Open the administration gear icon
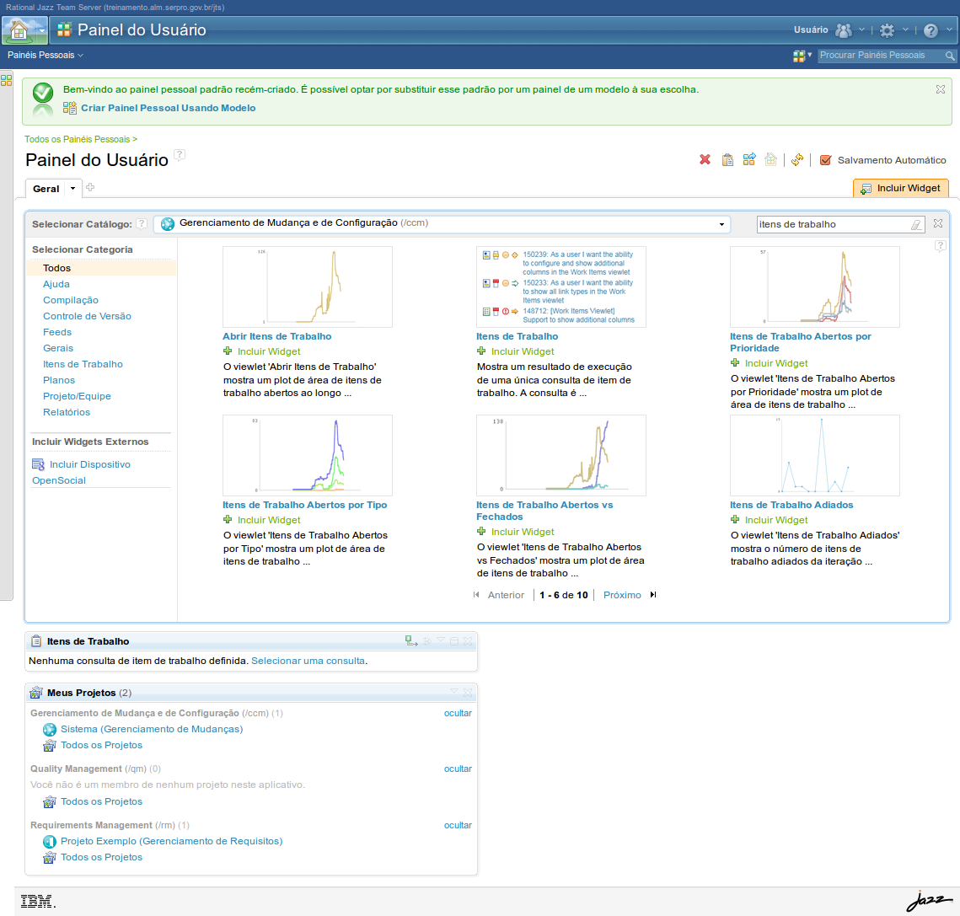Screen dimensions: 960x916 (x=888, y=30)
